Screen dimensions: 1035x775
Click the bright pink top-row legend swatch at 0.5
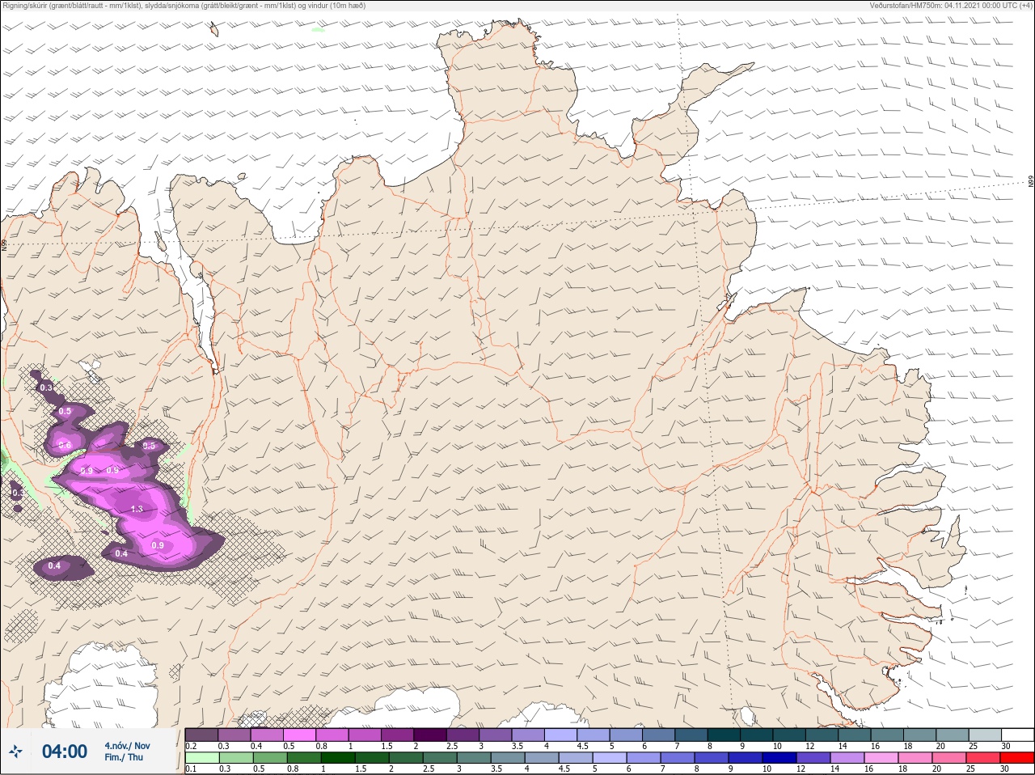pos(299,735)
